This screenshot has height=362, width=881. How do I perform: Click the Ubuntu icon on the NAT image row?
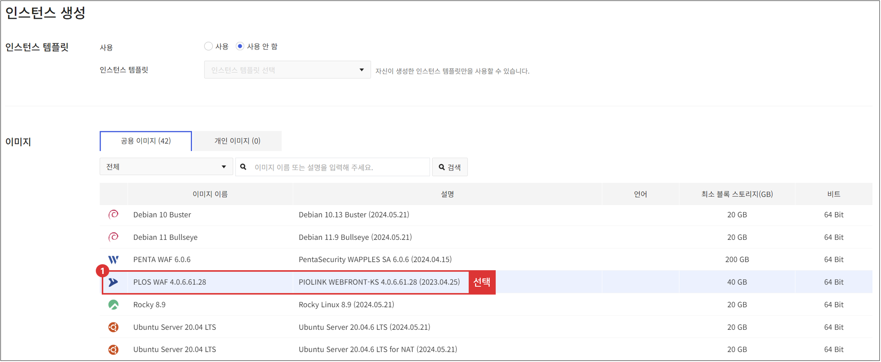[x=113, y=349]
